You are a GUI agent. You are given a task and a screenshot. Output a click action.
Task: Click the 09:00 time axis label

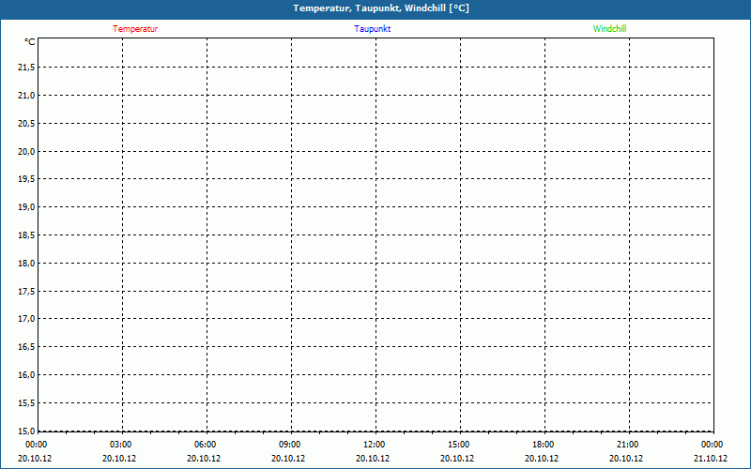coord(290,445)
